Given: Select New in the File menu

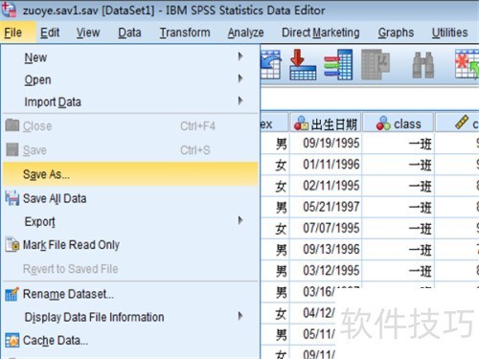Looking at the screenshot, I should 130,57.
